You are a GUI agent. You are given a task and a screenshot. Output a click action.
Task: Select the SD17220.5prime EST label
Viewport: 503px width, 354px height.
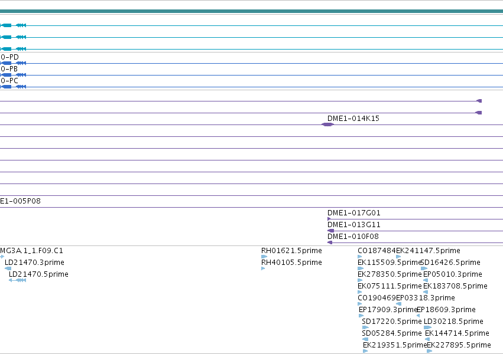coord(392,322)
